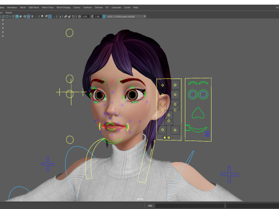Toggle the wireframe shading icon
The image size is (279, 209).
[13, 16]
